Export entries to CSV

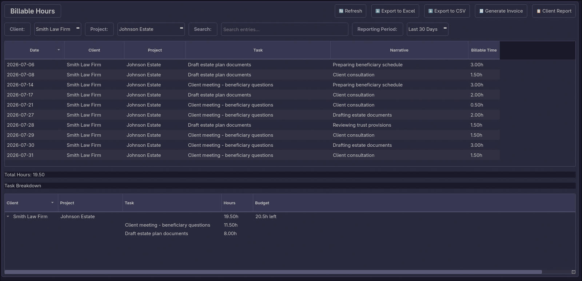447,11
